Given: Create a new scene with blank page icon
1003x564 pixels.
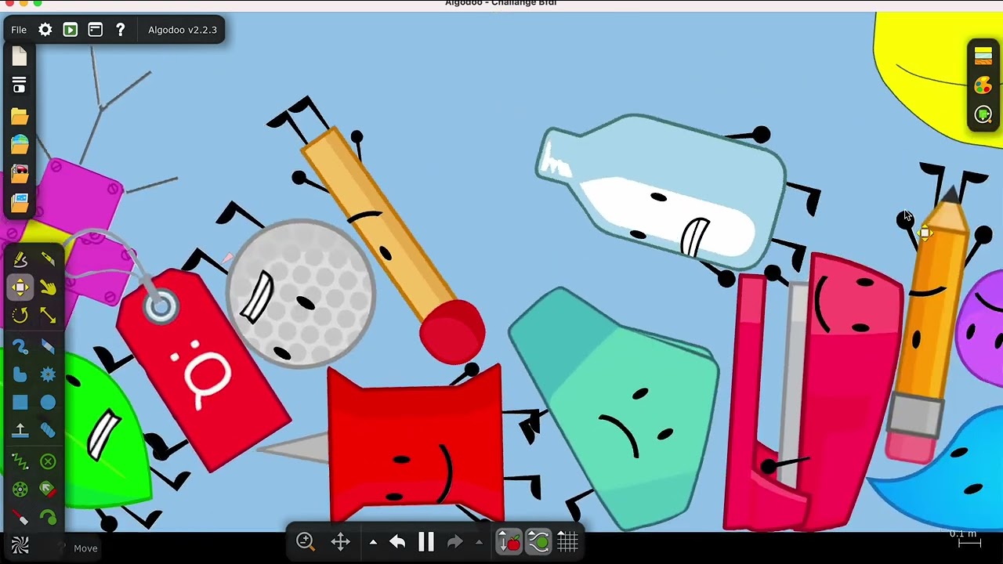Looking at the screenshot, I should [x=20, y=57].
